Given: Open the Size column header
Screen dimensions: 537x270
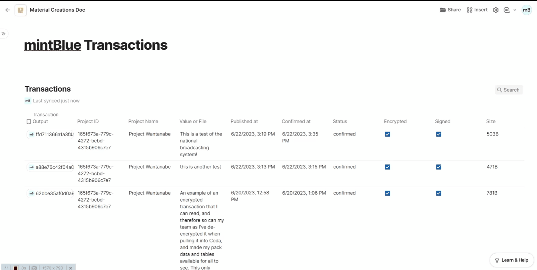Looking at the screenshot, I should [x=491, y=122].
